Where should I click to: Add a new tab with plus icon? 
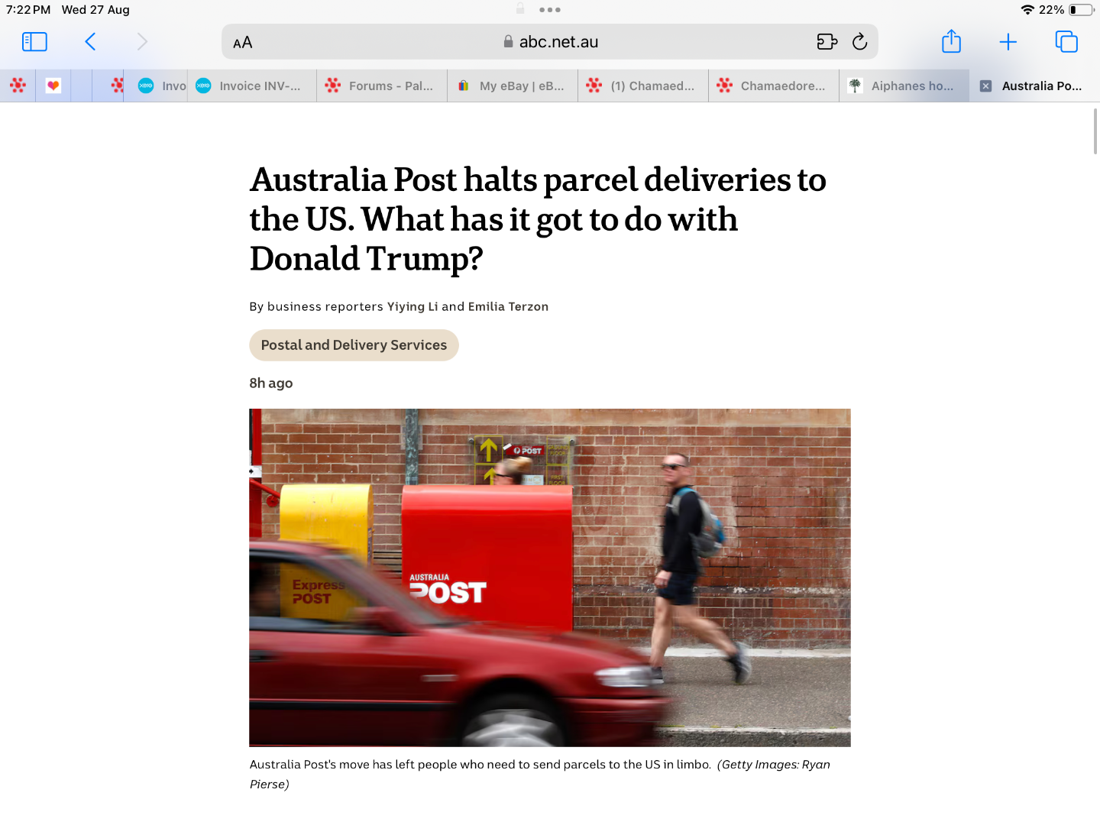pos(1008,42)
